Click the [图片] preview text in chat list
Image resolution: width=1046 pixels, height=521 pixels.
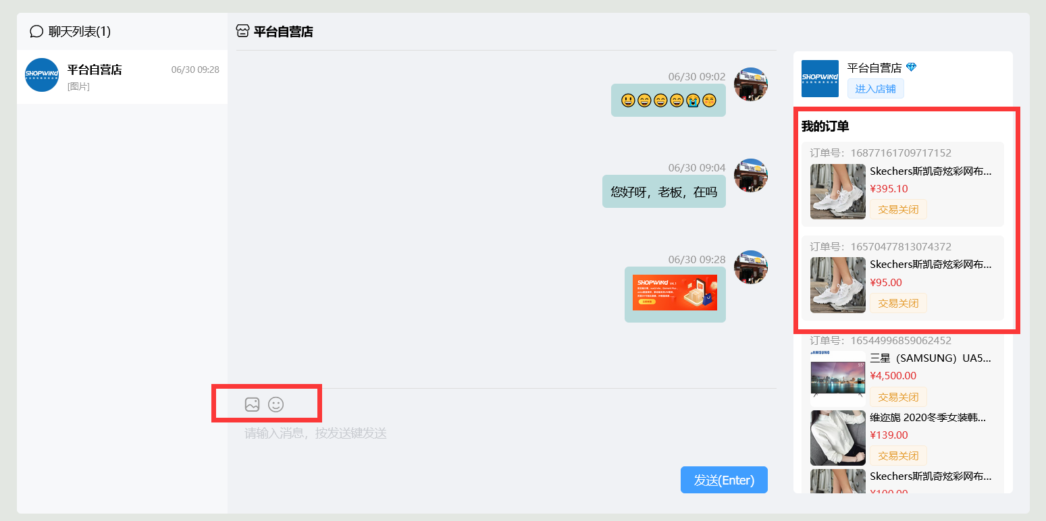(78, 86)
